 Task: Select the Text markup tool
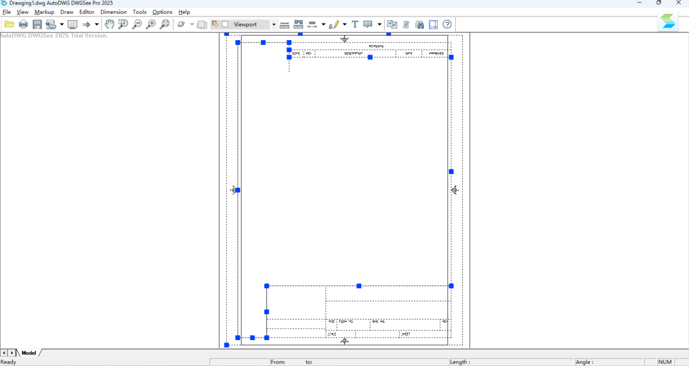pos(355,24)
